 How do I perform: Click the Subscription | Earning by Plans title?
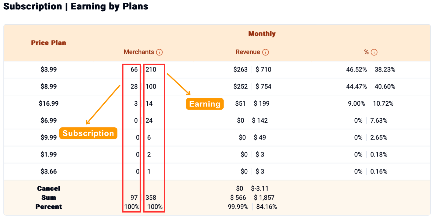(76, 6)
